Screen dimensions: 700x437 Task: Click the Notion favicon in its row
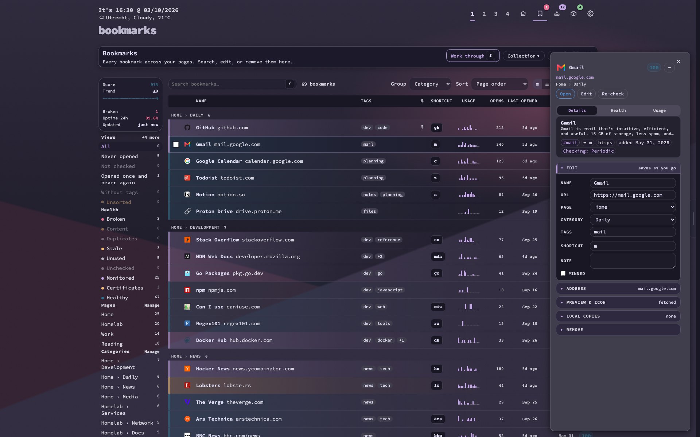(x=187, y=194)
